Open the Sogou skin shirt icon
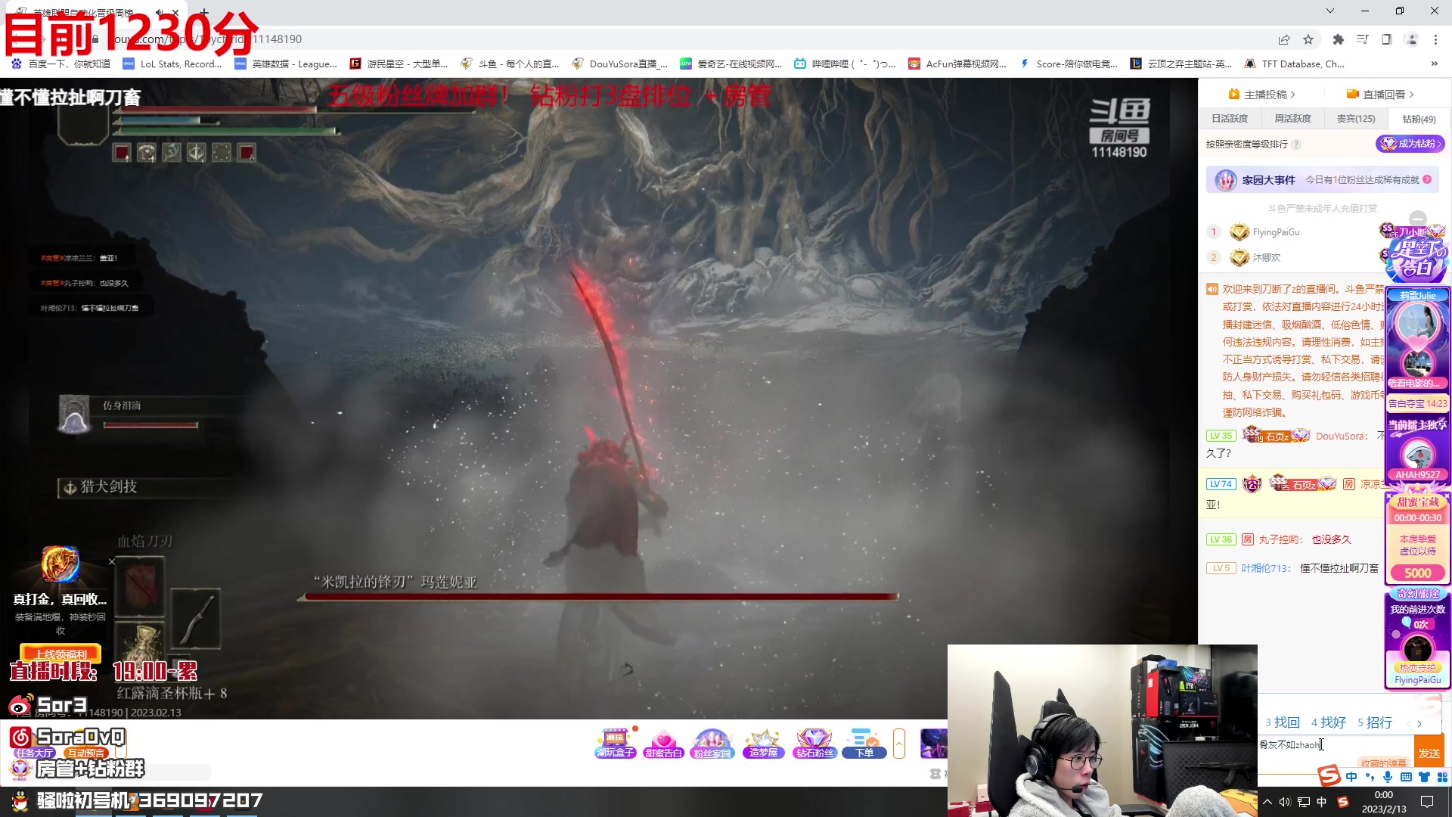 (1424, 777)
